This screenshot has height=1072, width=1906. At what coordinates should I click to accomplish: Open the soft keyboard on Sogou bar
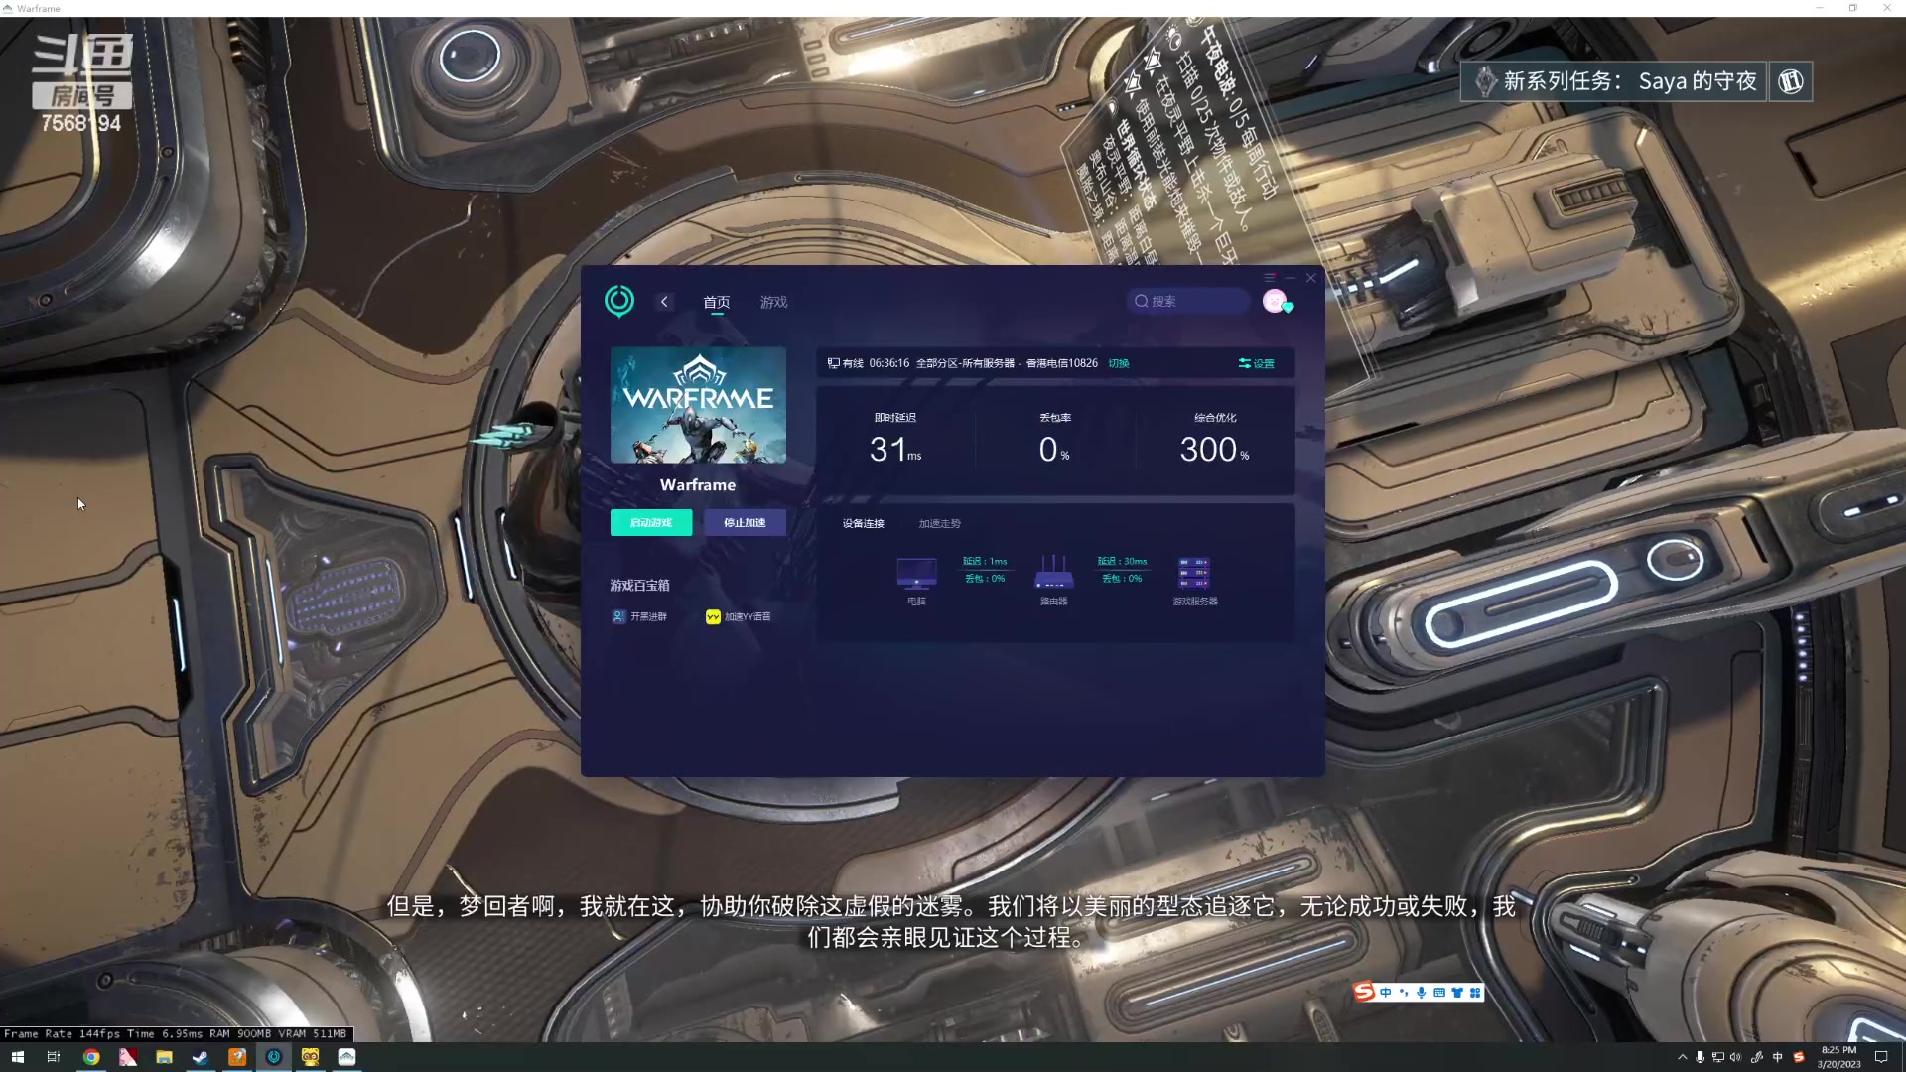[1439, 992]
